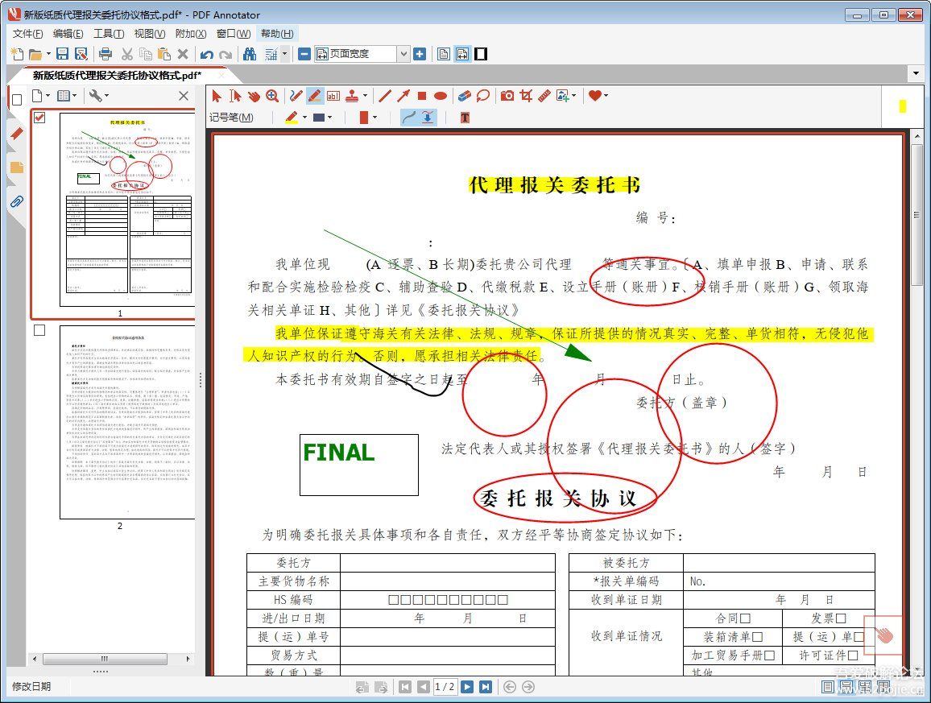Uncheck the page 1 thumbnail checkbox
The width and height of the screenshot is (931, 703).
[x=39, y=117]
